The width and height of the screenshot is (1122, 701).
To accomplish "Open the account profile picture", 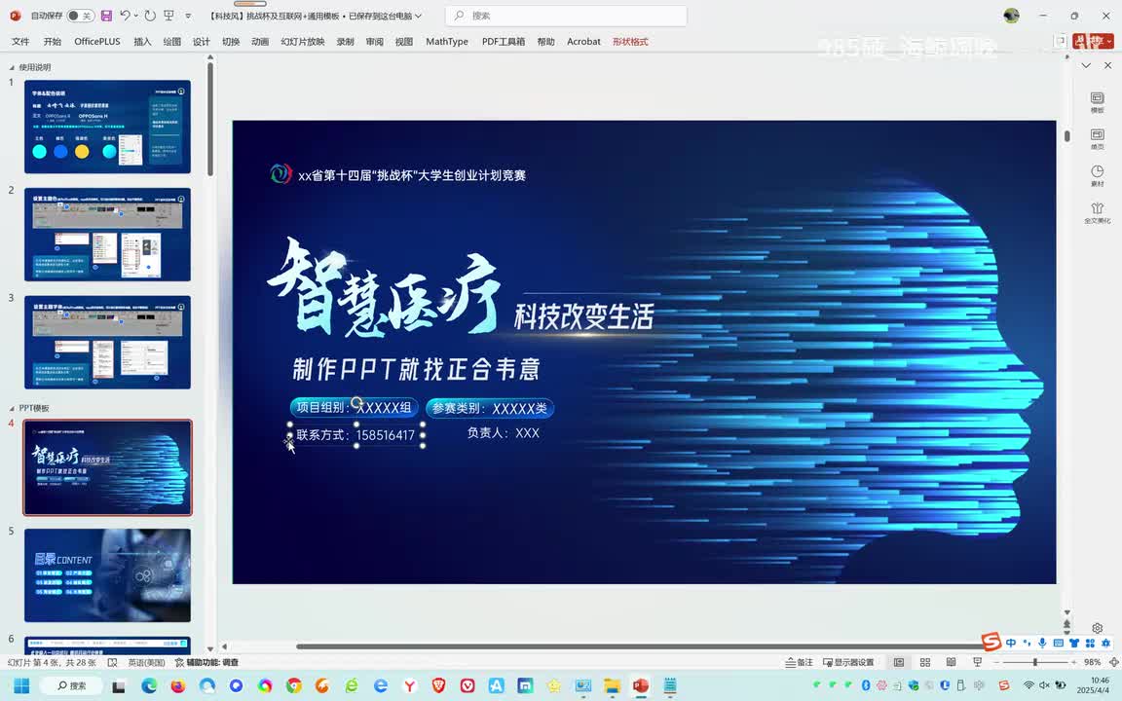I will pyautogui.click(x=1011, y=15).
